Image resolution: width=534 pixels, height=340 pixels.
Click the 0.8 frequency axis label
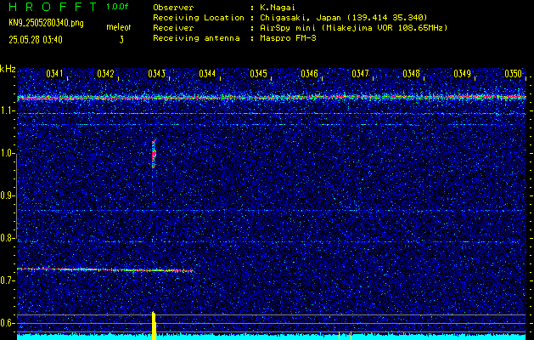point(6,238)
